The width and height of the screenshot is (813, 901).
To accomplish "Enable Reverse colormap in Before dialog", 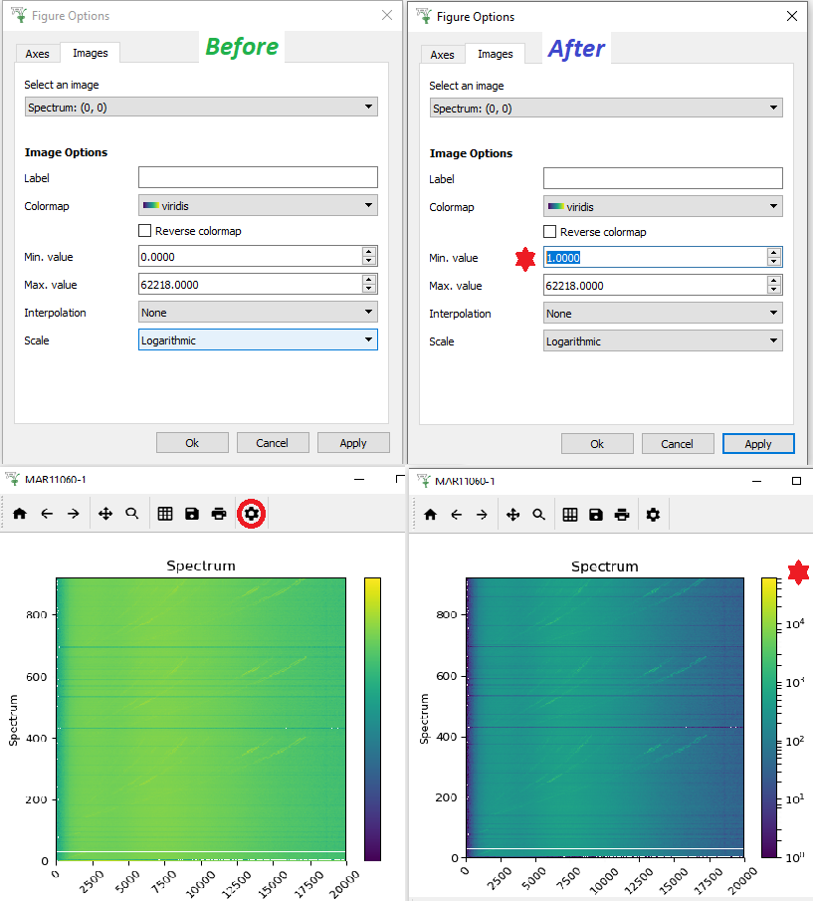I will 145,231.
